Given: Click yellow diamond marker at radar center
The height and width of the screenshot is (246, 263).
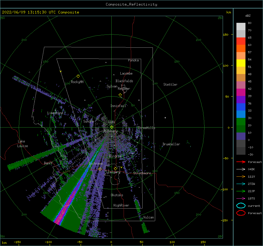Looking at the screenshot, I should pos(112,127).
